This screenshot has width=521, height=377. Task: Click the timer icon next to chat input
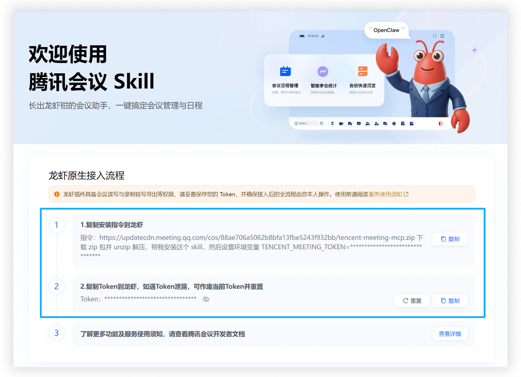pyautogui.click(x=322, y=124)
